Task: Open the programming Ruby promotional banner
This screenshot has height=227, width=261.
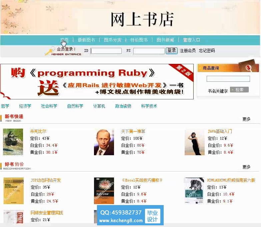Action: point(97,81)
